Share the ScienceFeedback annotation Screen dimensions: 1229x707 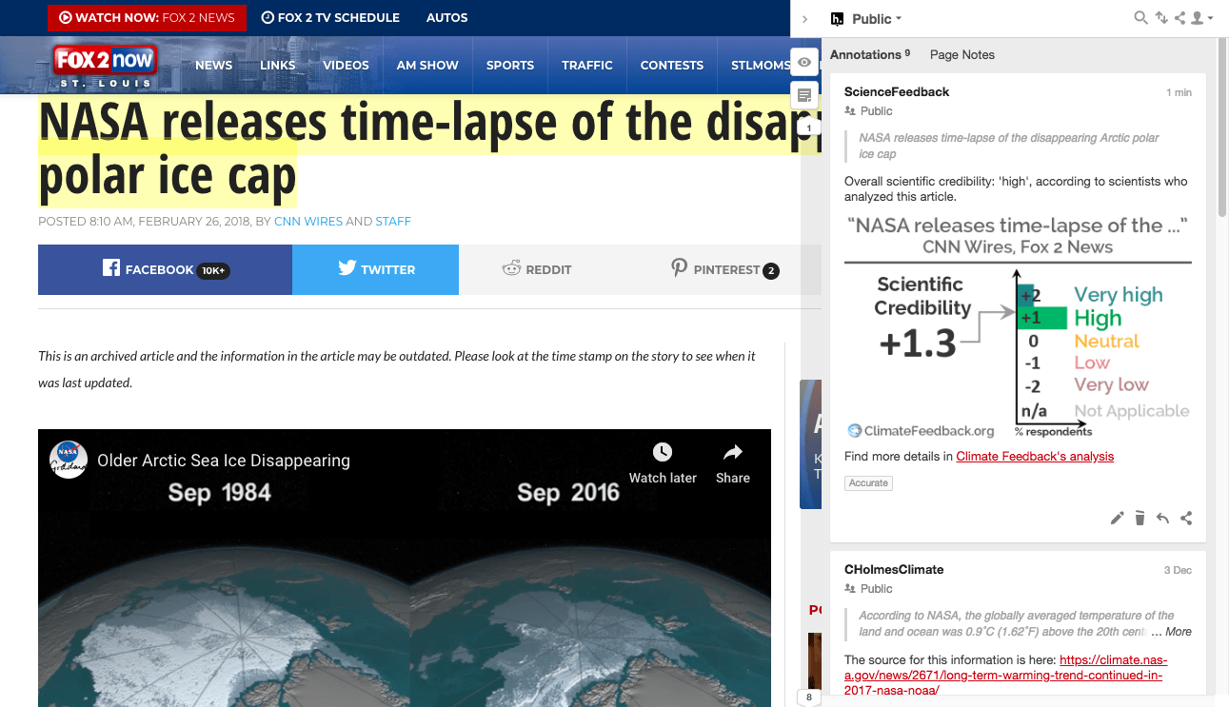click(1185, 519)
